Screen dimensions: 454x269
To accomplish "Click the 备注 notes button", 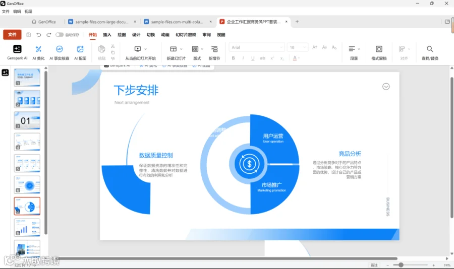I will pyautogui.click(x=374, y=265).
